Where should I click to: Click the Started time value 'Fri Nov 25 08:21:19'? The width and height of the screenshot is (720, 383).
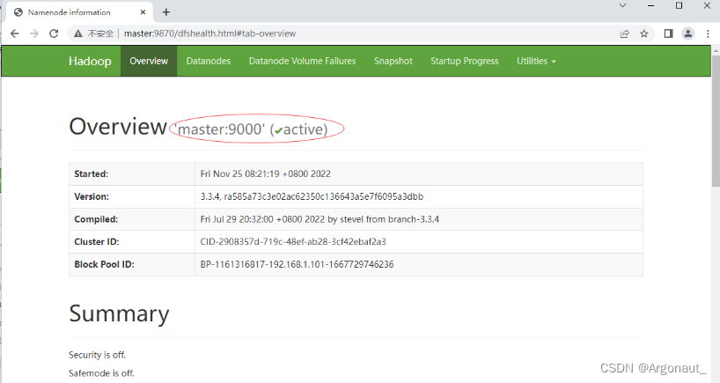coord(266,174)
